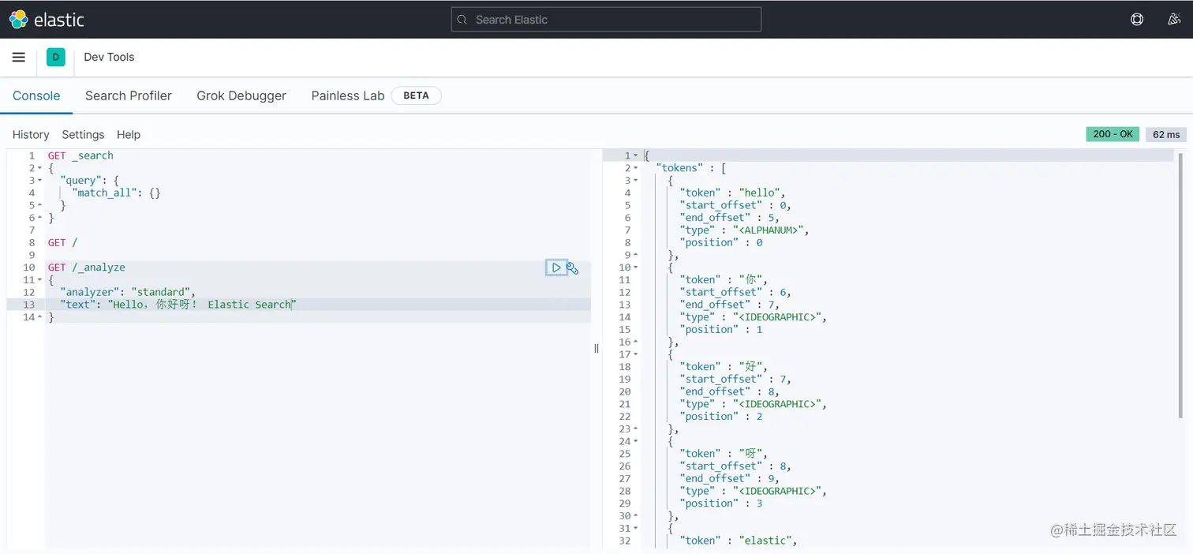The height and width of the screenshot is (554, 1193).
Task: Open the History panel
Action: click(x=31, y=135)
